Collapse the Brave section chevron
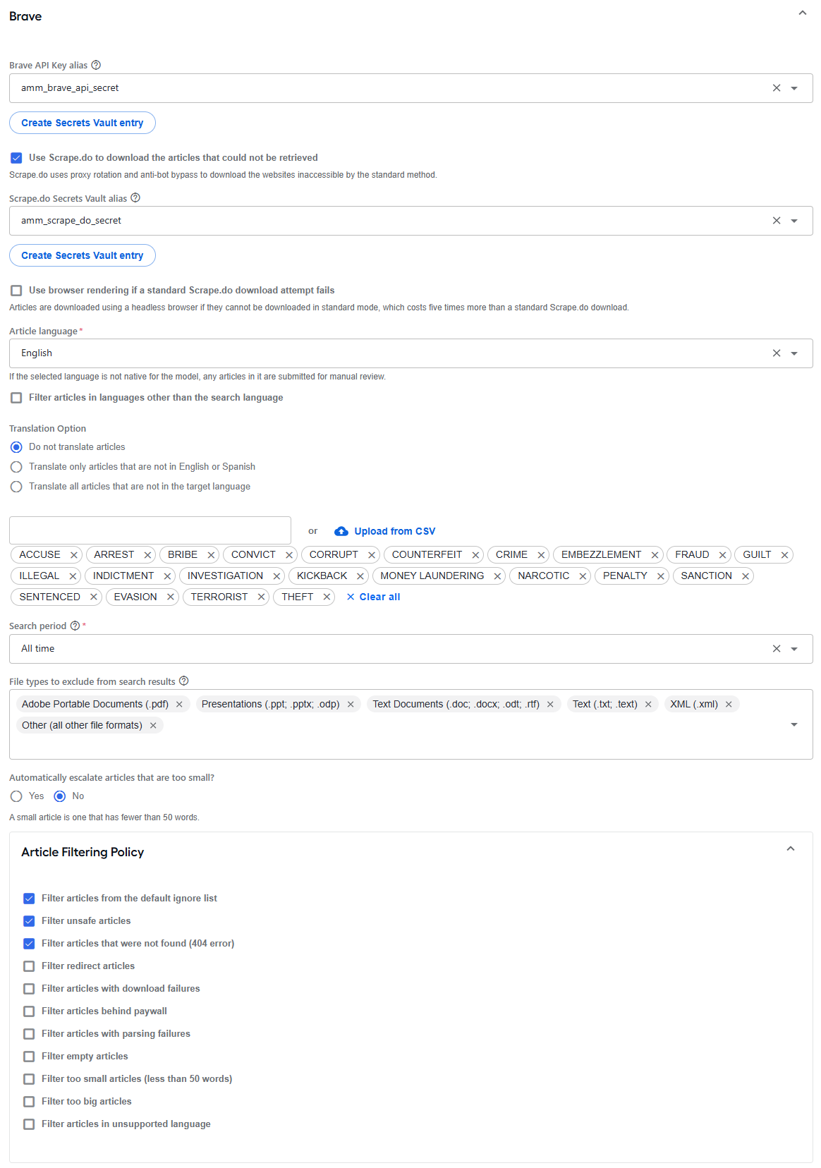This screenshot has height=1168, width=821. pos(803,13)
